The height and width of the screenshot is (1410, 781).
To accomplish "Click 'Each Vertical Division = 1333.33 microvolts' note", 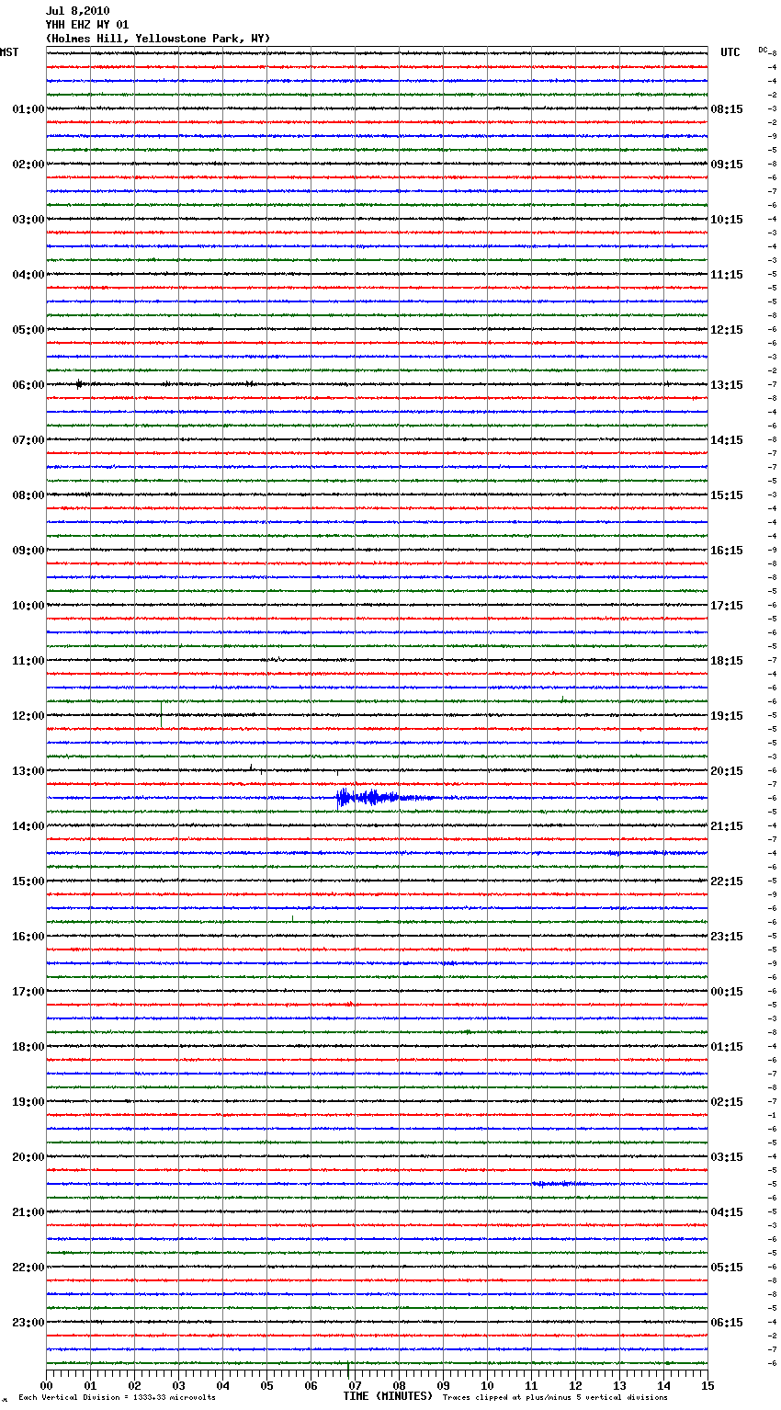I will [117, 1397].
